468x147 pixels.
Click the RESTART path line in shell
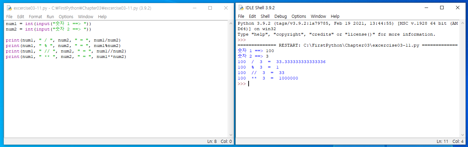point(348,45)
